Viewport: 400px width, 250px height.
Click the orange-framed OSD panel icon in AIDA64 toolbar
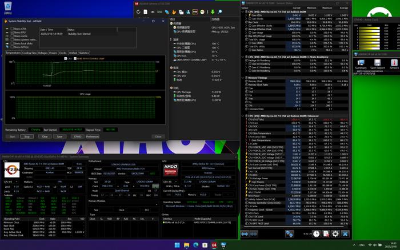tap(195, 12)
